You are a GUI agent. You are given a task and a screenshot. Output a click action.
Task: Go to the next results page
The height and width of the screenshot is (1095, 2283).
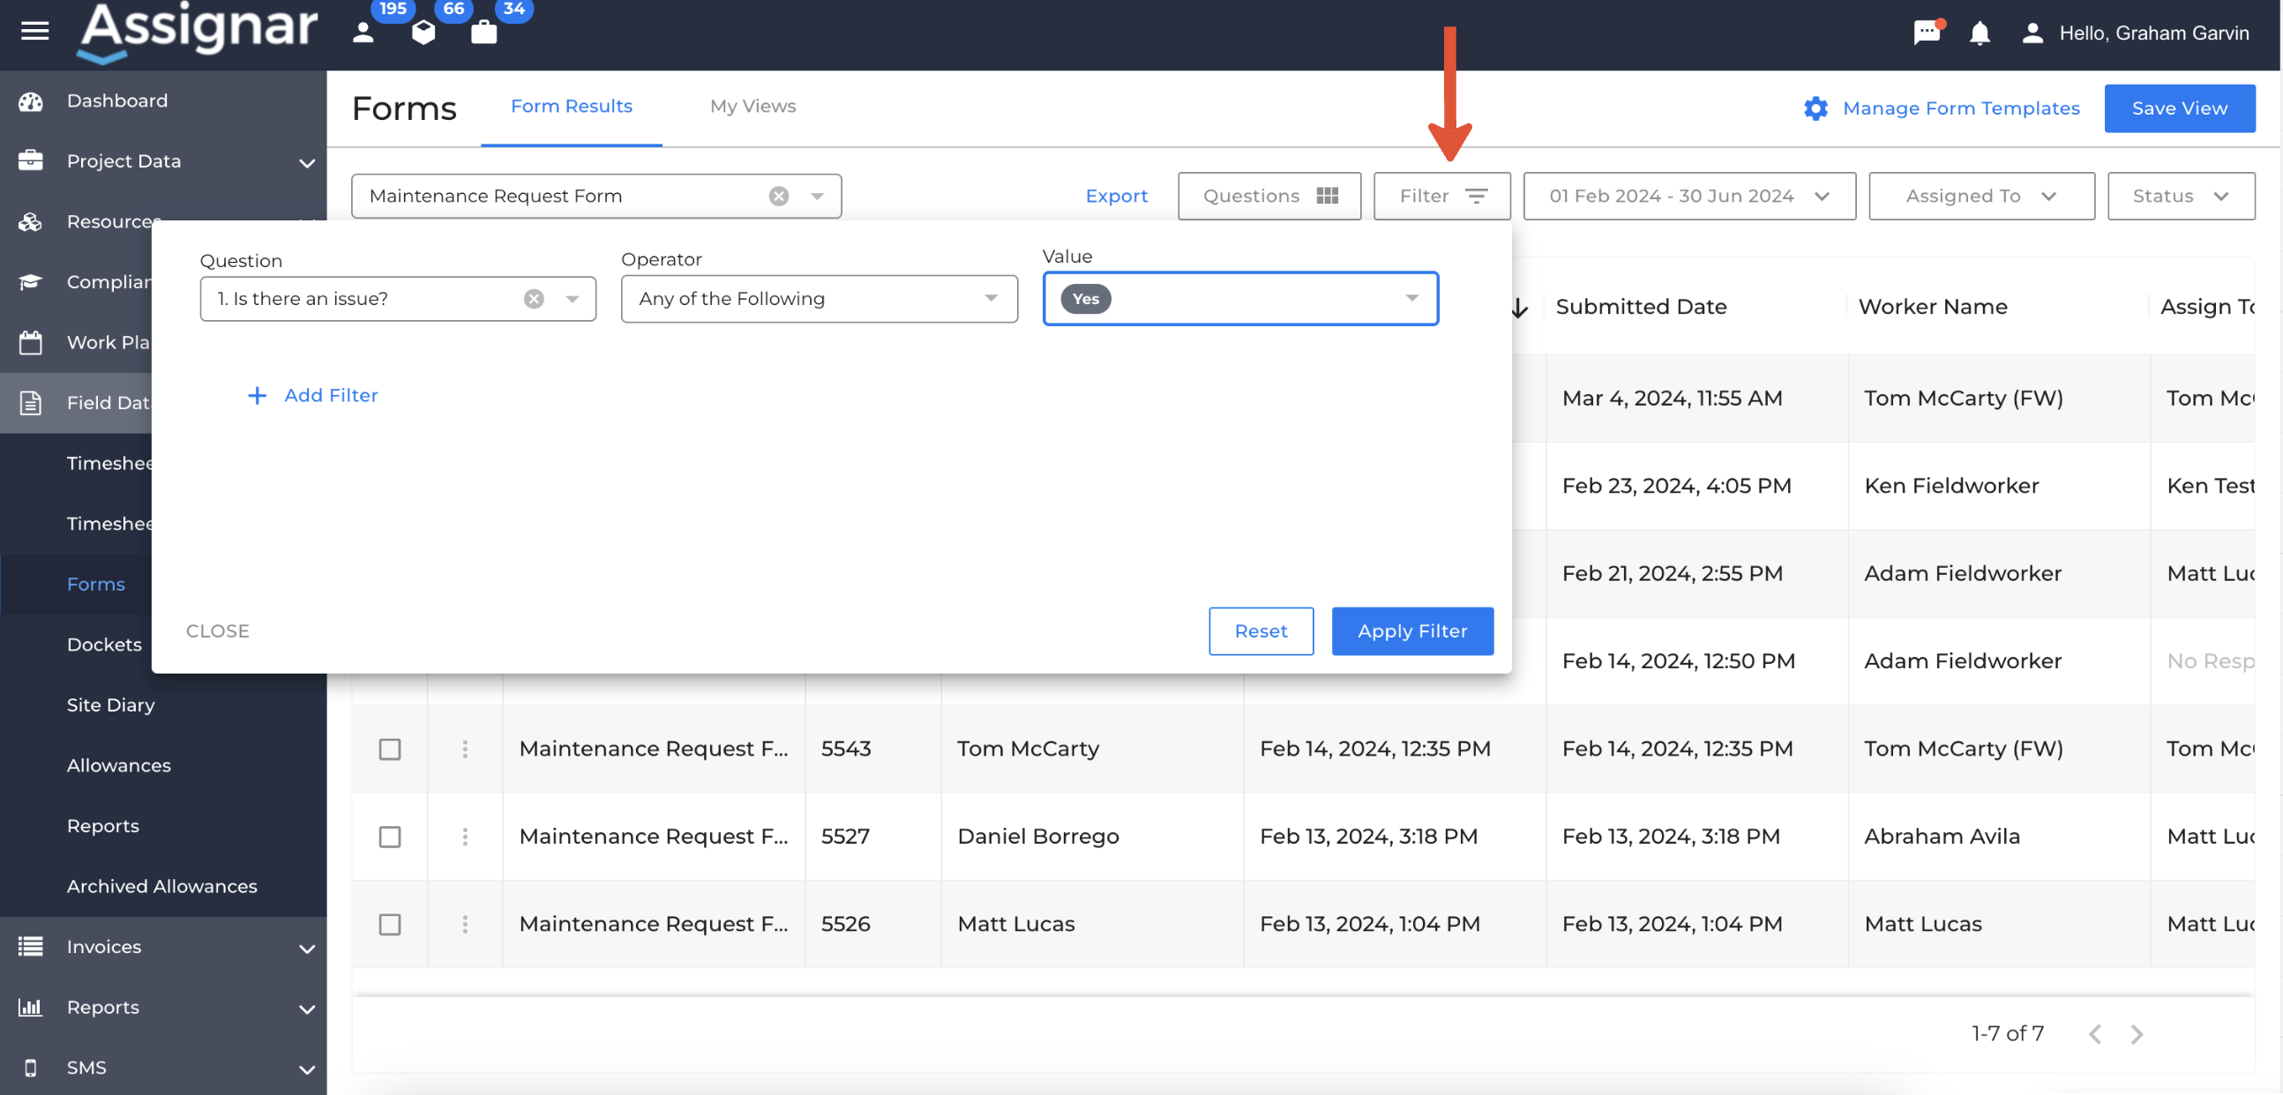[x=2137, y=1034]
